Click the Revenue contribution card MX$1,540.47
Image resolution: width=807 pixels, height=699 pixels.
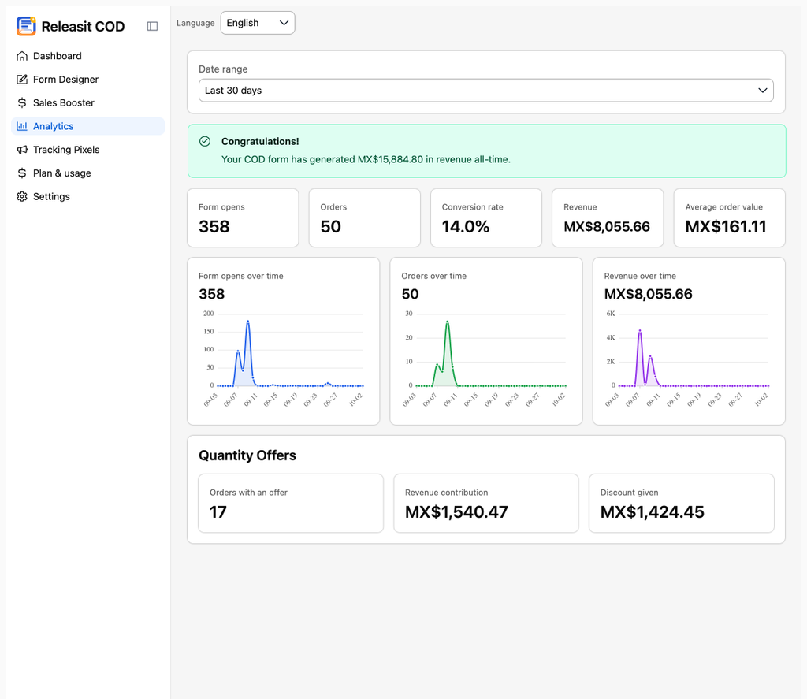[485, 504]
